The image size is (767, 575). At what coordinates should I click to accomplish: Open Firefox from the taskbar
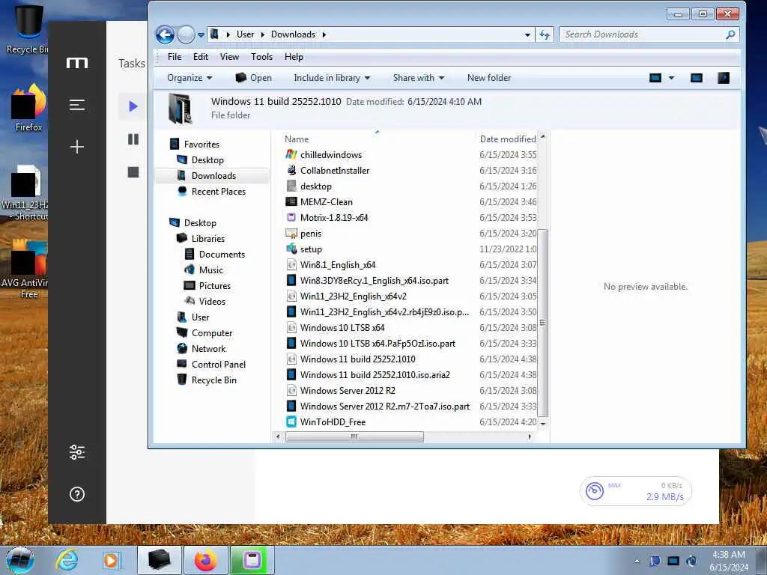pos(205,560)
